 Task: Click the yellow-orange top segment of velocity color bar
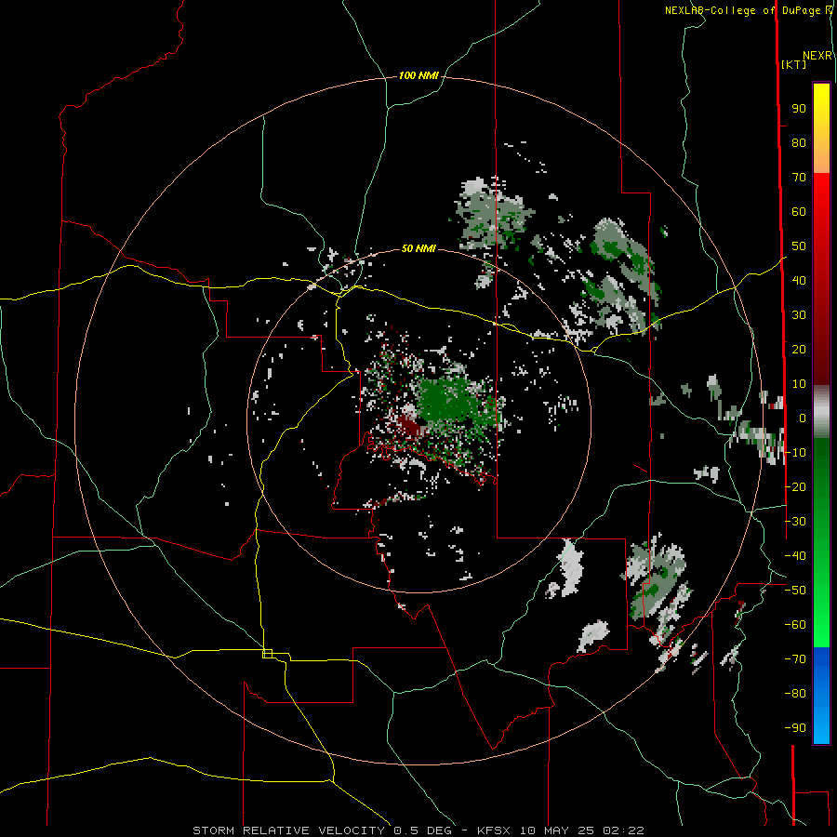coord(821,128)
